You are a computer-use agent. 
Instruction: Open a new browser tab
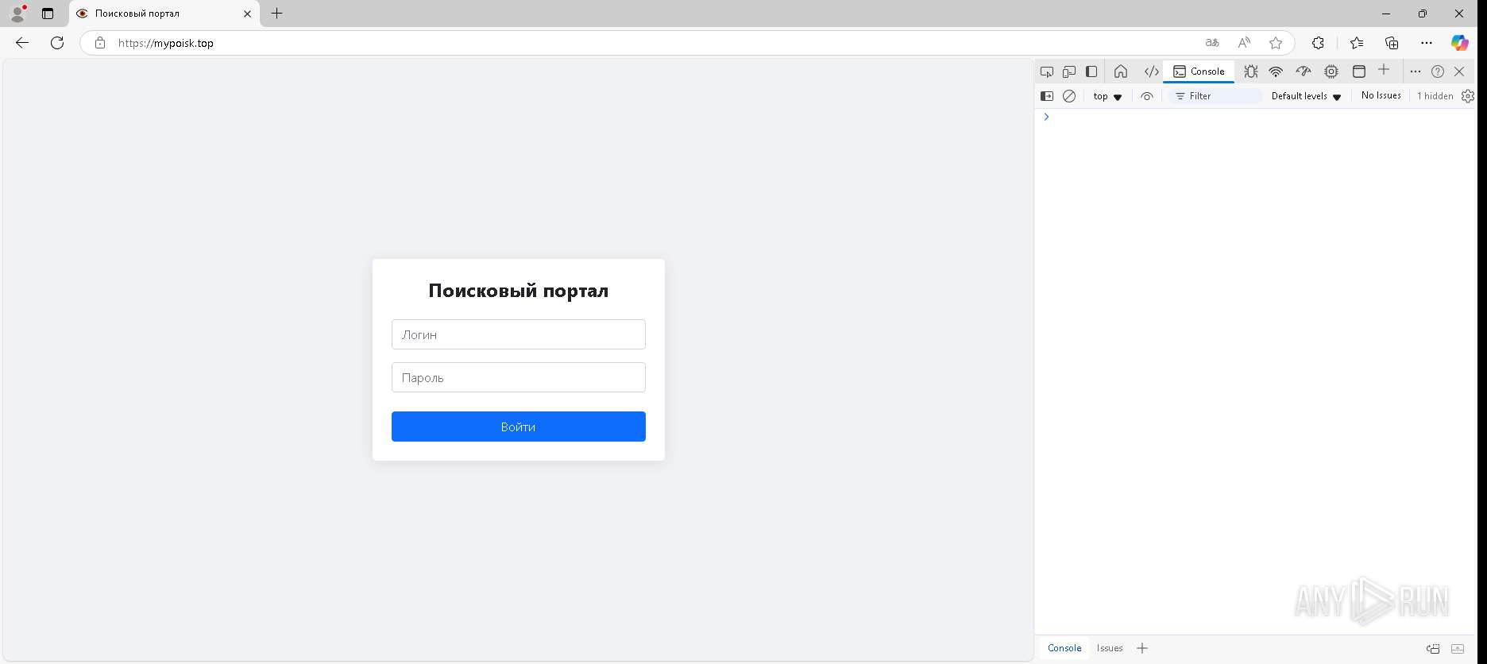[x=276, y=14]
